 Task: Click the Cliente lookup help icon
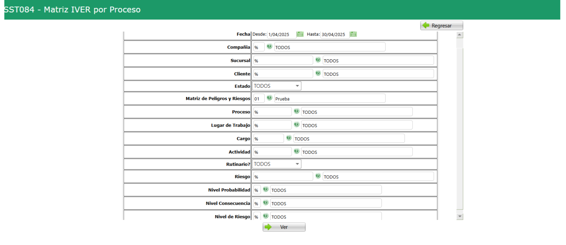318,73
